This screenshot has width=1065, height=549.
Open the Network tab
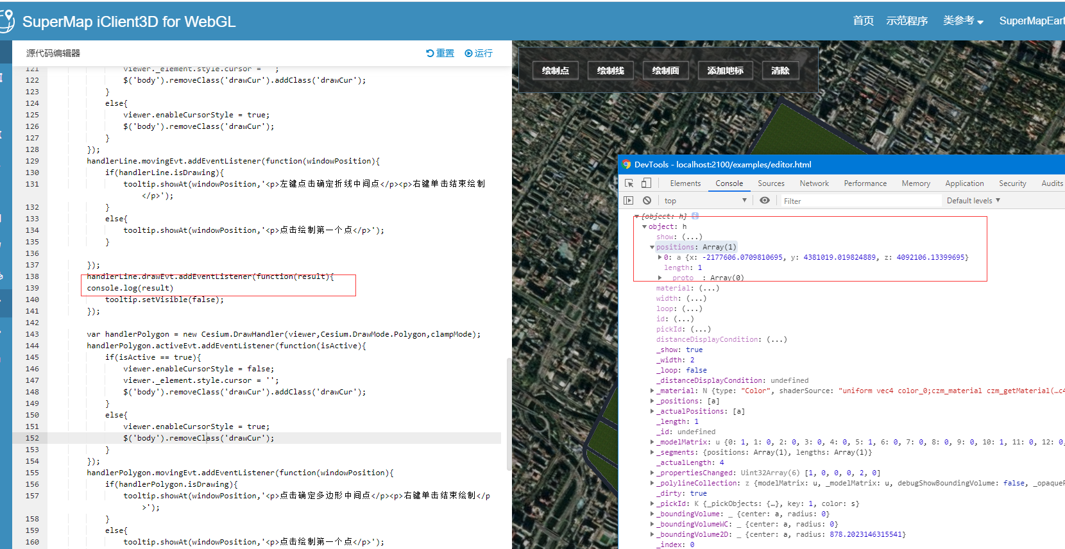814,183
